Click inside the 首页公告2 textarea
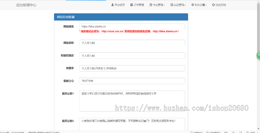Viewport: 260px width, 133px height. pos(132,124)
